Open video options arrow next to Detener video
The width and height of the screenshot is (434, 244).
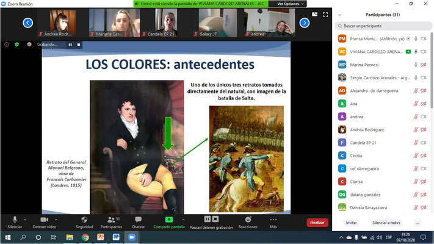[x=56, y=220]
